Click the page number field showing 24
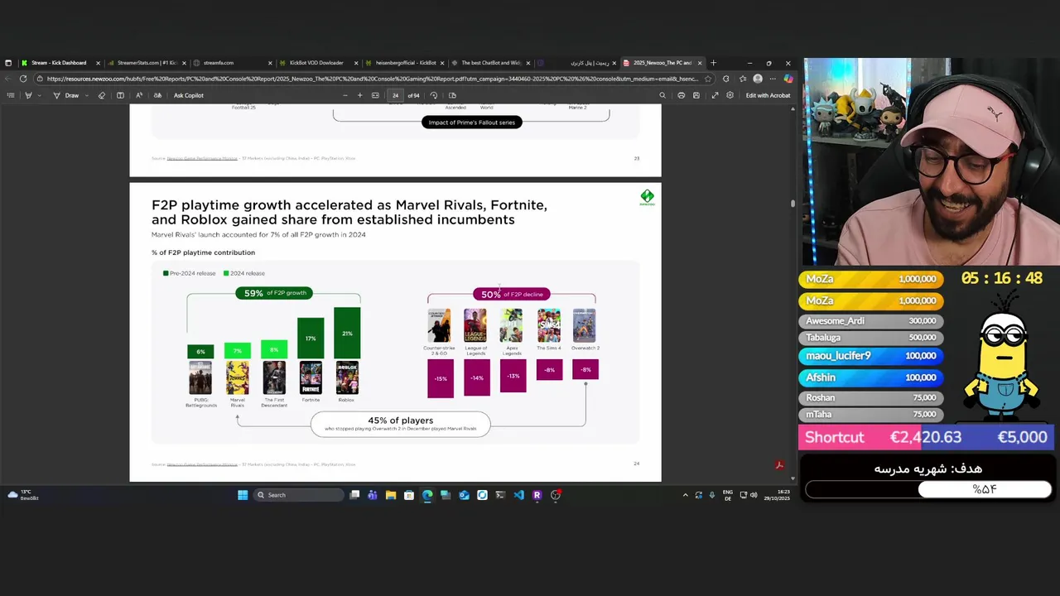Screen dimensions: 1060x596 pyautogui.click(x=396, y=95)
